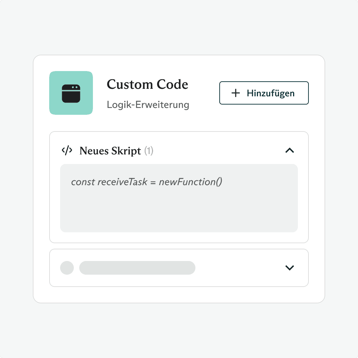The width and height of the screenshot is (358, 358).
Task: Click the (1) script count badge
Action: click(x=149, y=151)
